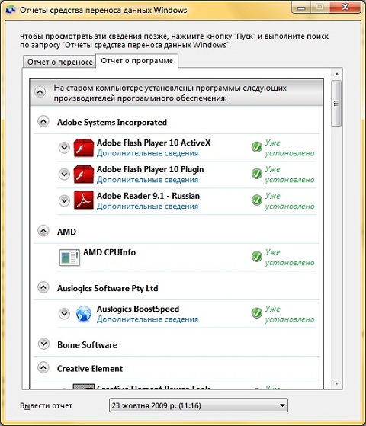
Task: Click the scrollbar up arrow
Action: click(336, 74)
